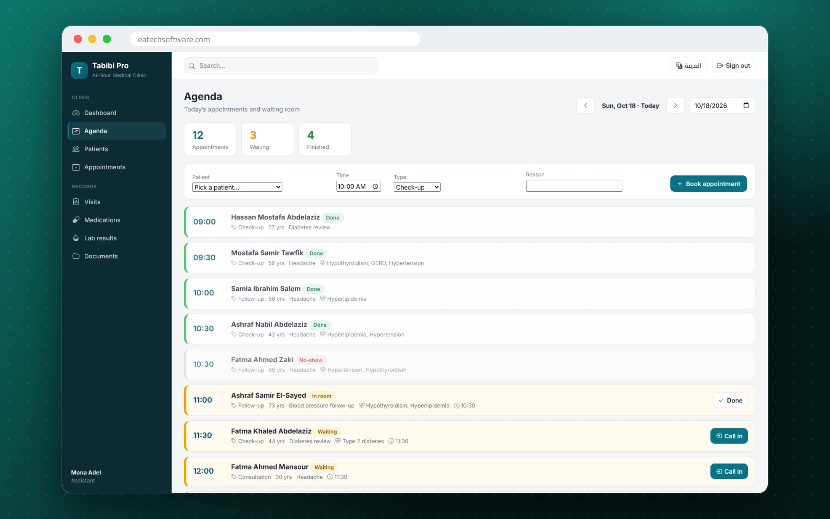Viewport: 830px width, 519px height.
Task: Open the date picker calendar icon
Action: (746, 105)
